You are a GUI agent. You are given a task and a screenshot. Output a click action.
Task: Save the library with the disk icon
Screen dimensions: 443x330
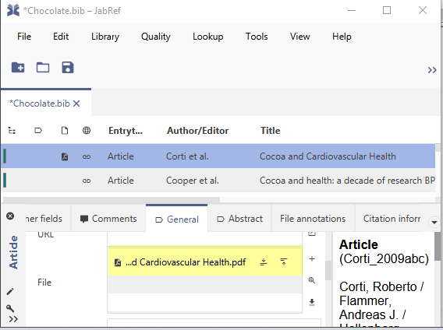coord(68,68)
